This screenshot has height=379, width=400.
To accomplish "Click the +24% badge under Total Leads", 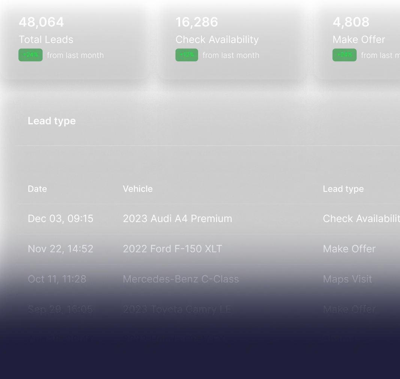I will click(x=30, y=55).
